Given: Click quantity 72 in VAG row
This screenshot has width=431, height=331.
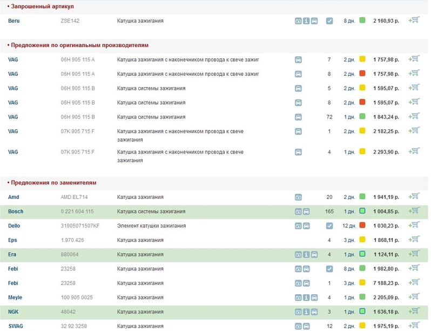Looking at the screenshot, I should 329,117.
